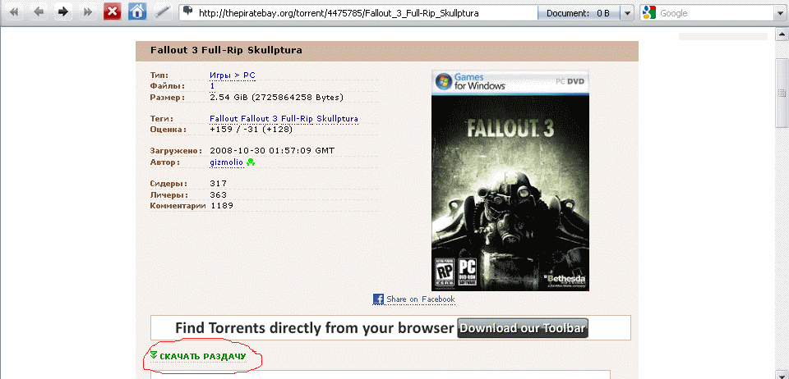Click the upload date 2008-10-30 01:57:09 GMT
The width and height of the screenshot is (789, 379).
[x=272, y=151]
